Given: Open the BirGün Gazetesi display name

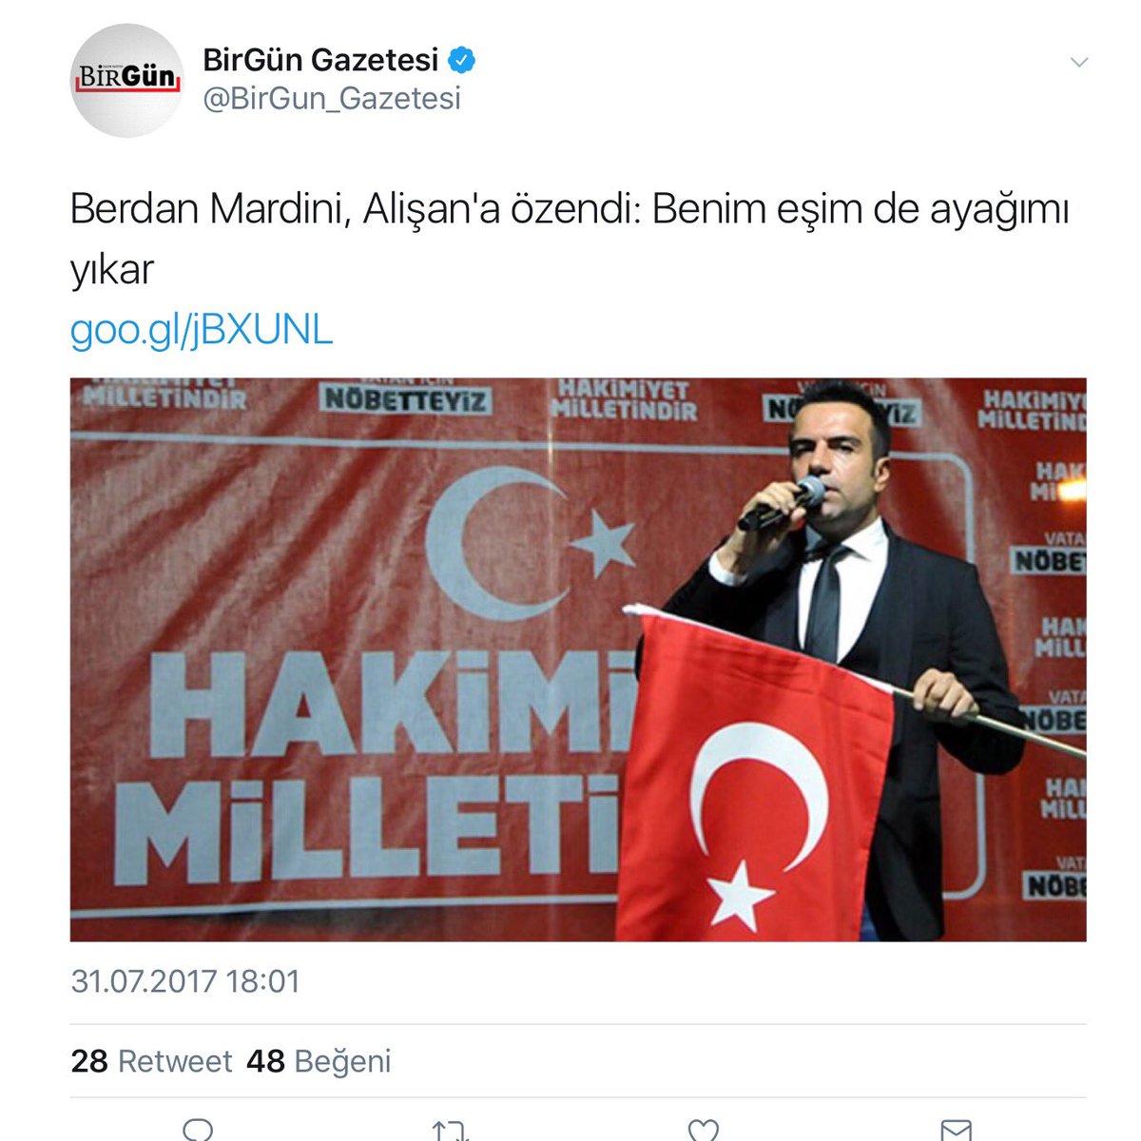Looking at the screenshot, I should [x=320, y=60].
